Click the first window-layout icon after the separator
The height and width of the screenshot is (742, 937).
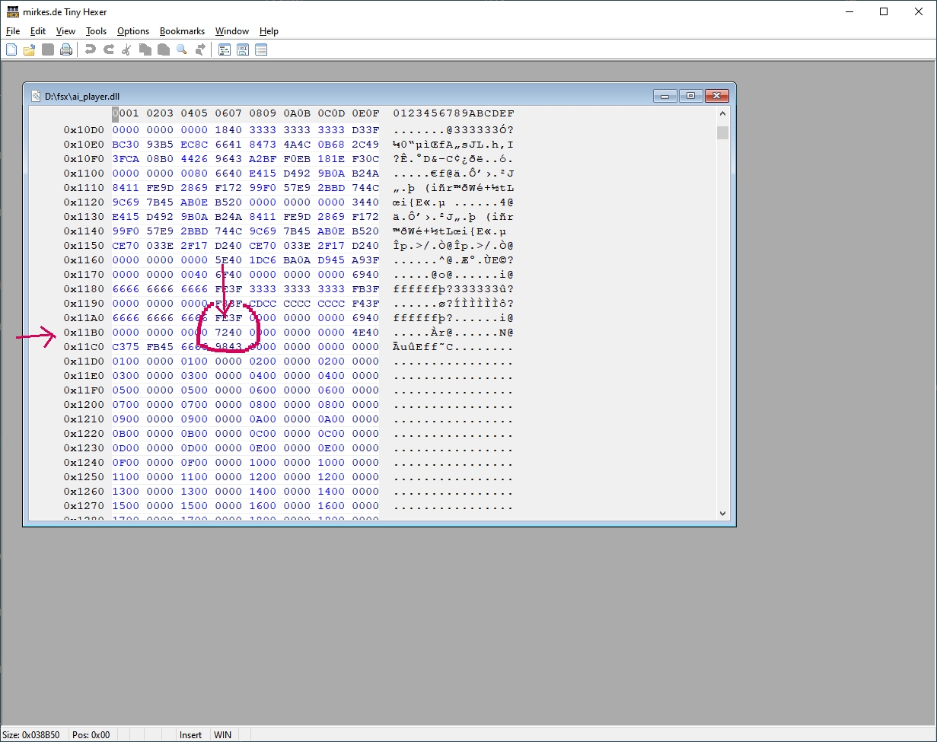pyautogui.click(x=225, y=50)
